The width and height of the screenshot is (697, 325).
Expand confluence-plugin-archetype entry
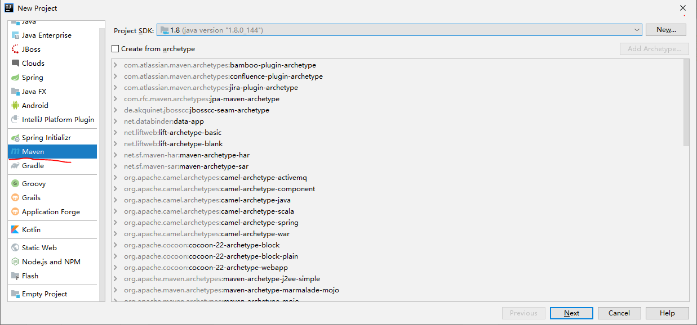pos(116,76)
